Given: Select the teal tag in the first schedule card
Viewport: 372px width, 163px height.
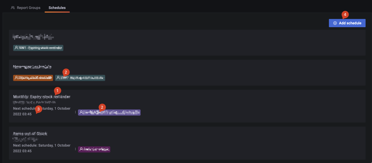Looking at the screenshot, I should (x=38, y=48).
